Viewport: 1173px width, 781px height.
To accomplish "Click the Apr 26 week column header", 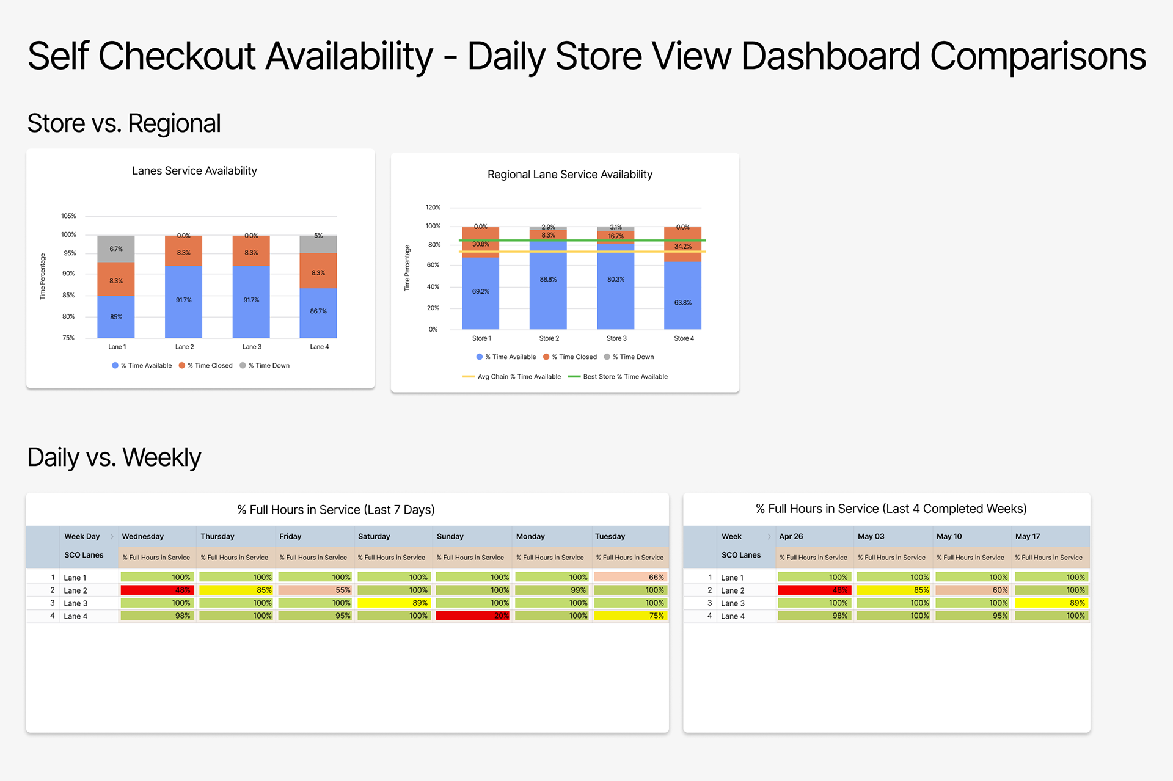I will click(x=791, y=537).
